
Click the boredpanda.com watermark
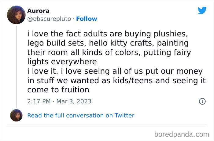tap(181, 134)
